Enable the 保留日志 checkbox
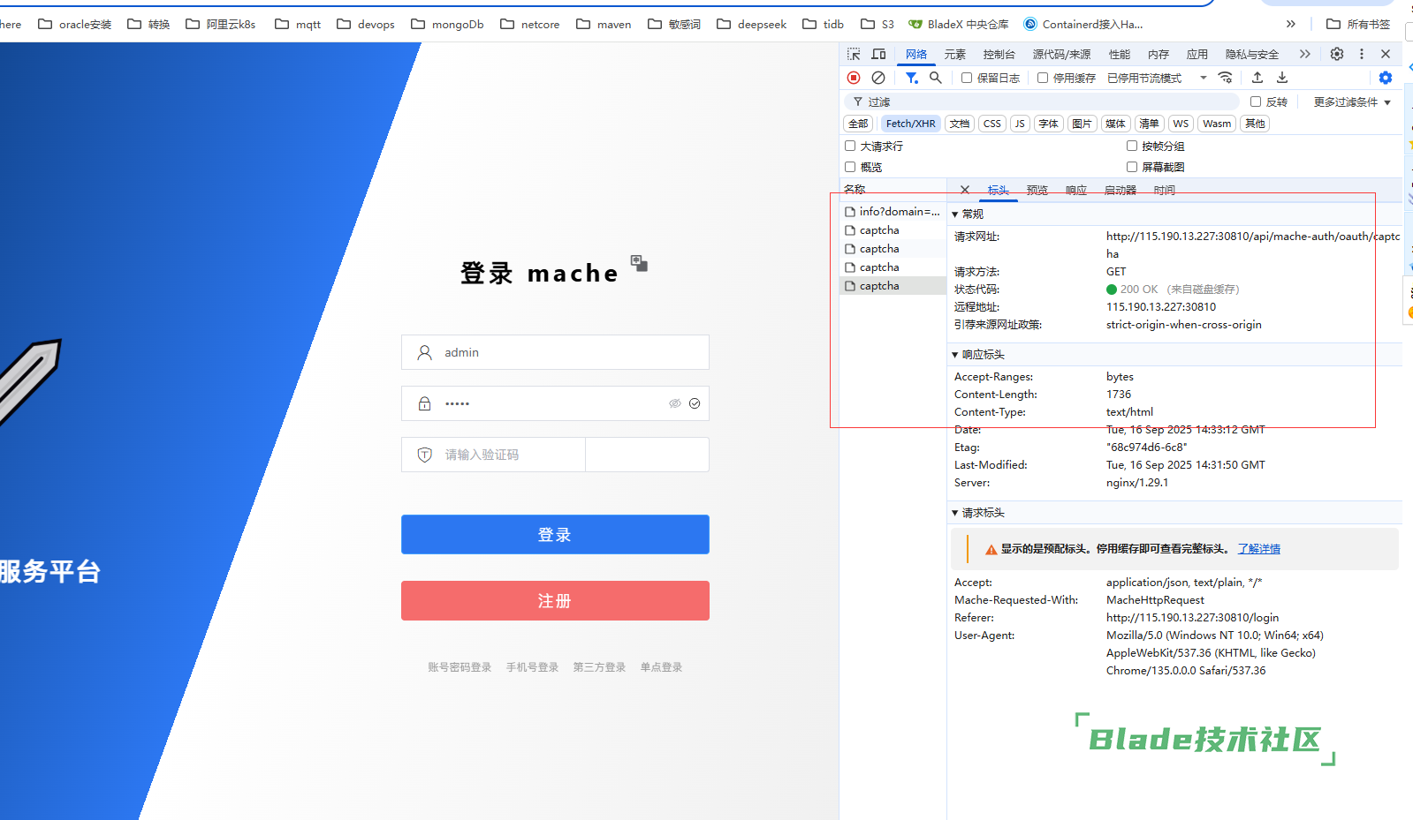Viewport: 1413px width, 820px height. (x=967, y=78)
